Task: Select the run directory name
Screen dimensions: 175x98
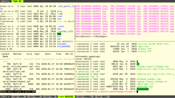Action: click(x=59, y=19)
